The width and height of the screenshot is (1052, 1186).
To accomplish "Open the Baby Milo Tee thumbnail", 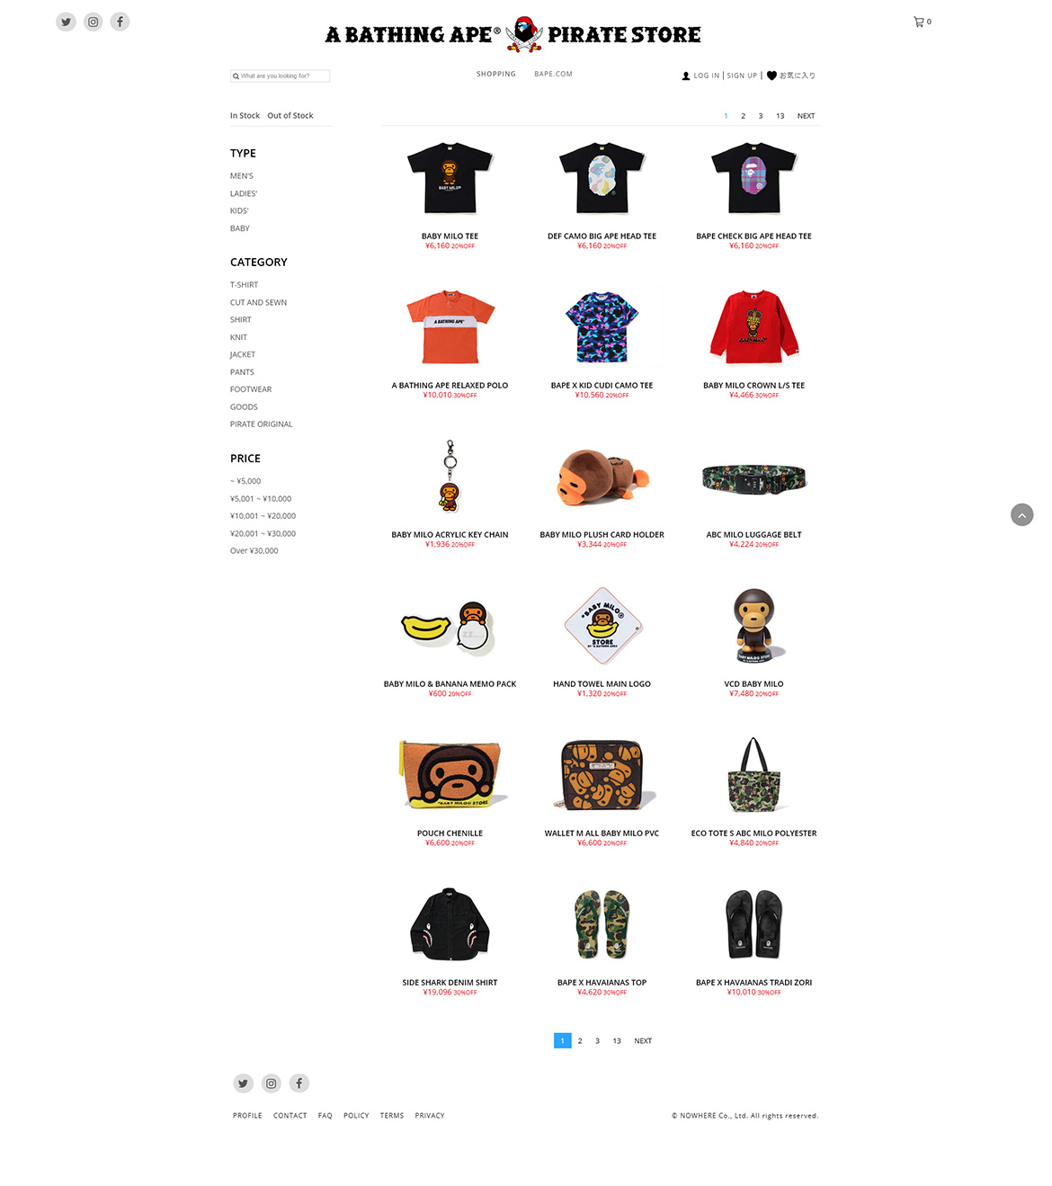I will pyautogui.click(x=450, y=178).
